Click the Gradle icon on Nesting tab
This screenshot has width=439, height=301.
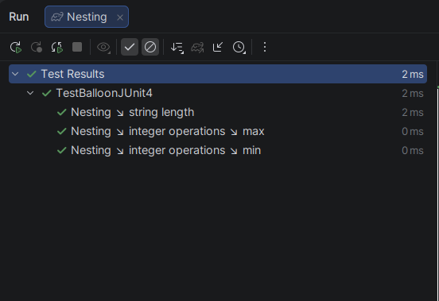(x=56, y=17)
